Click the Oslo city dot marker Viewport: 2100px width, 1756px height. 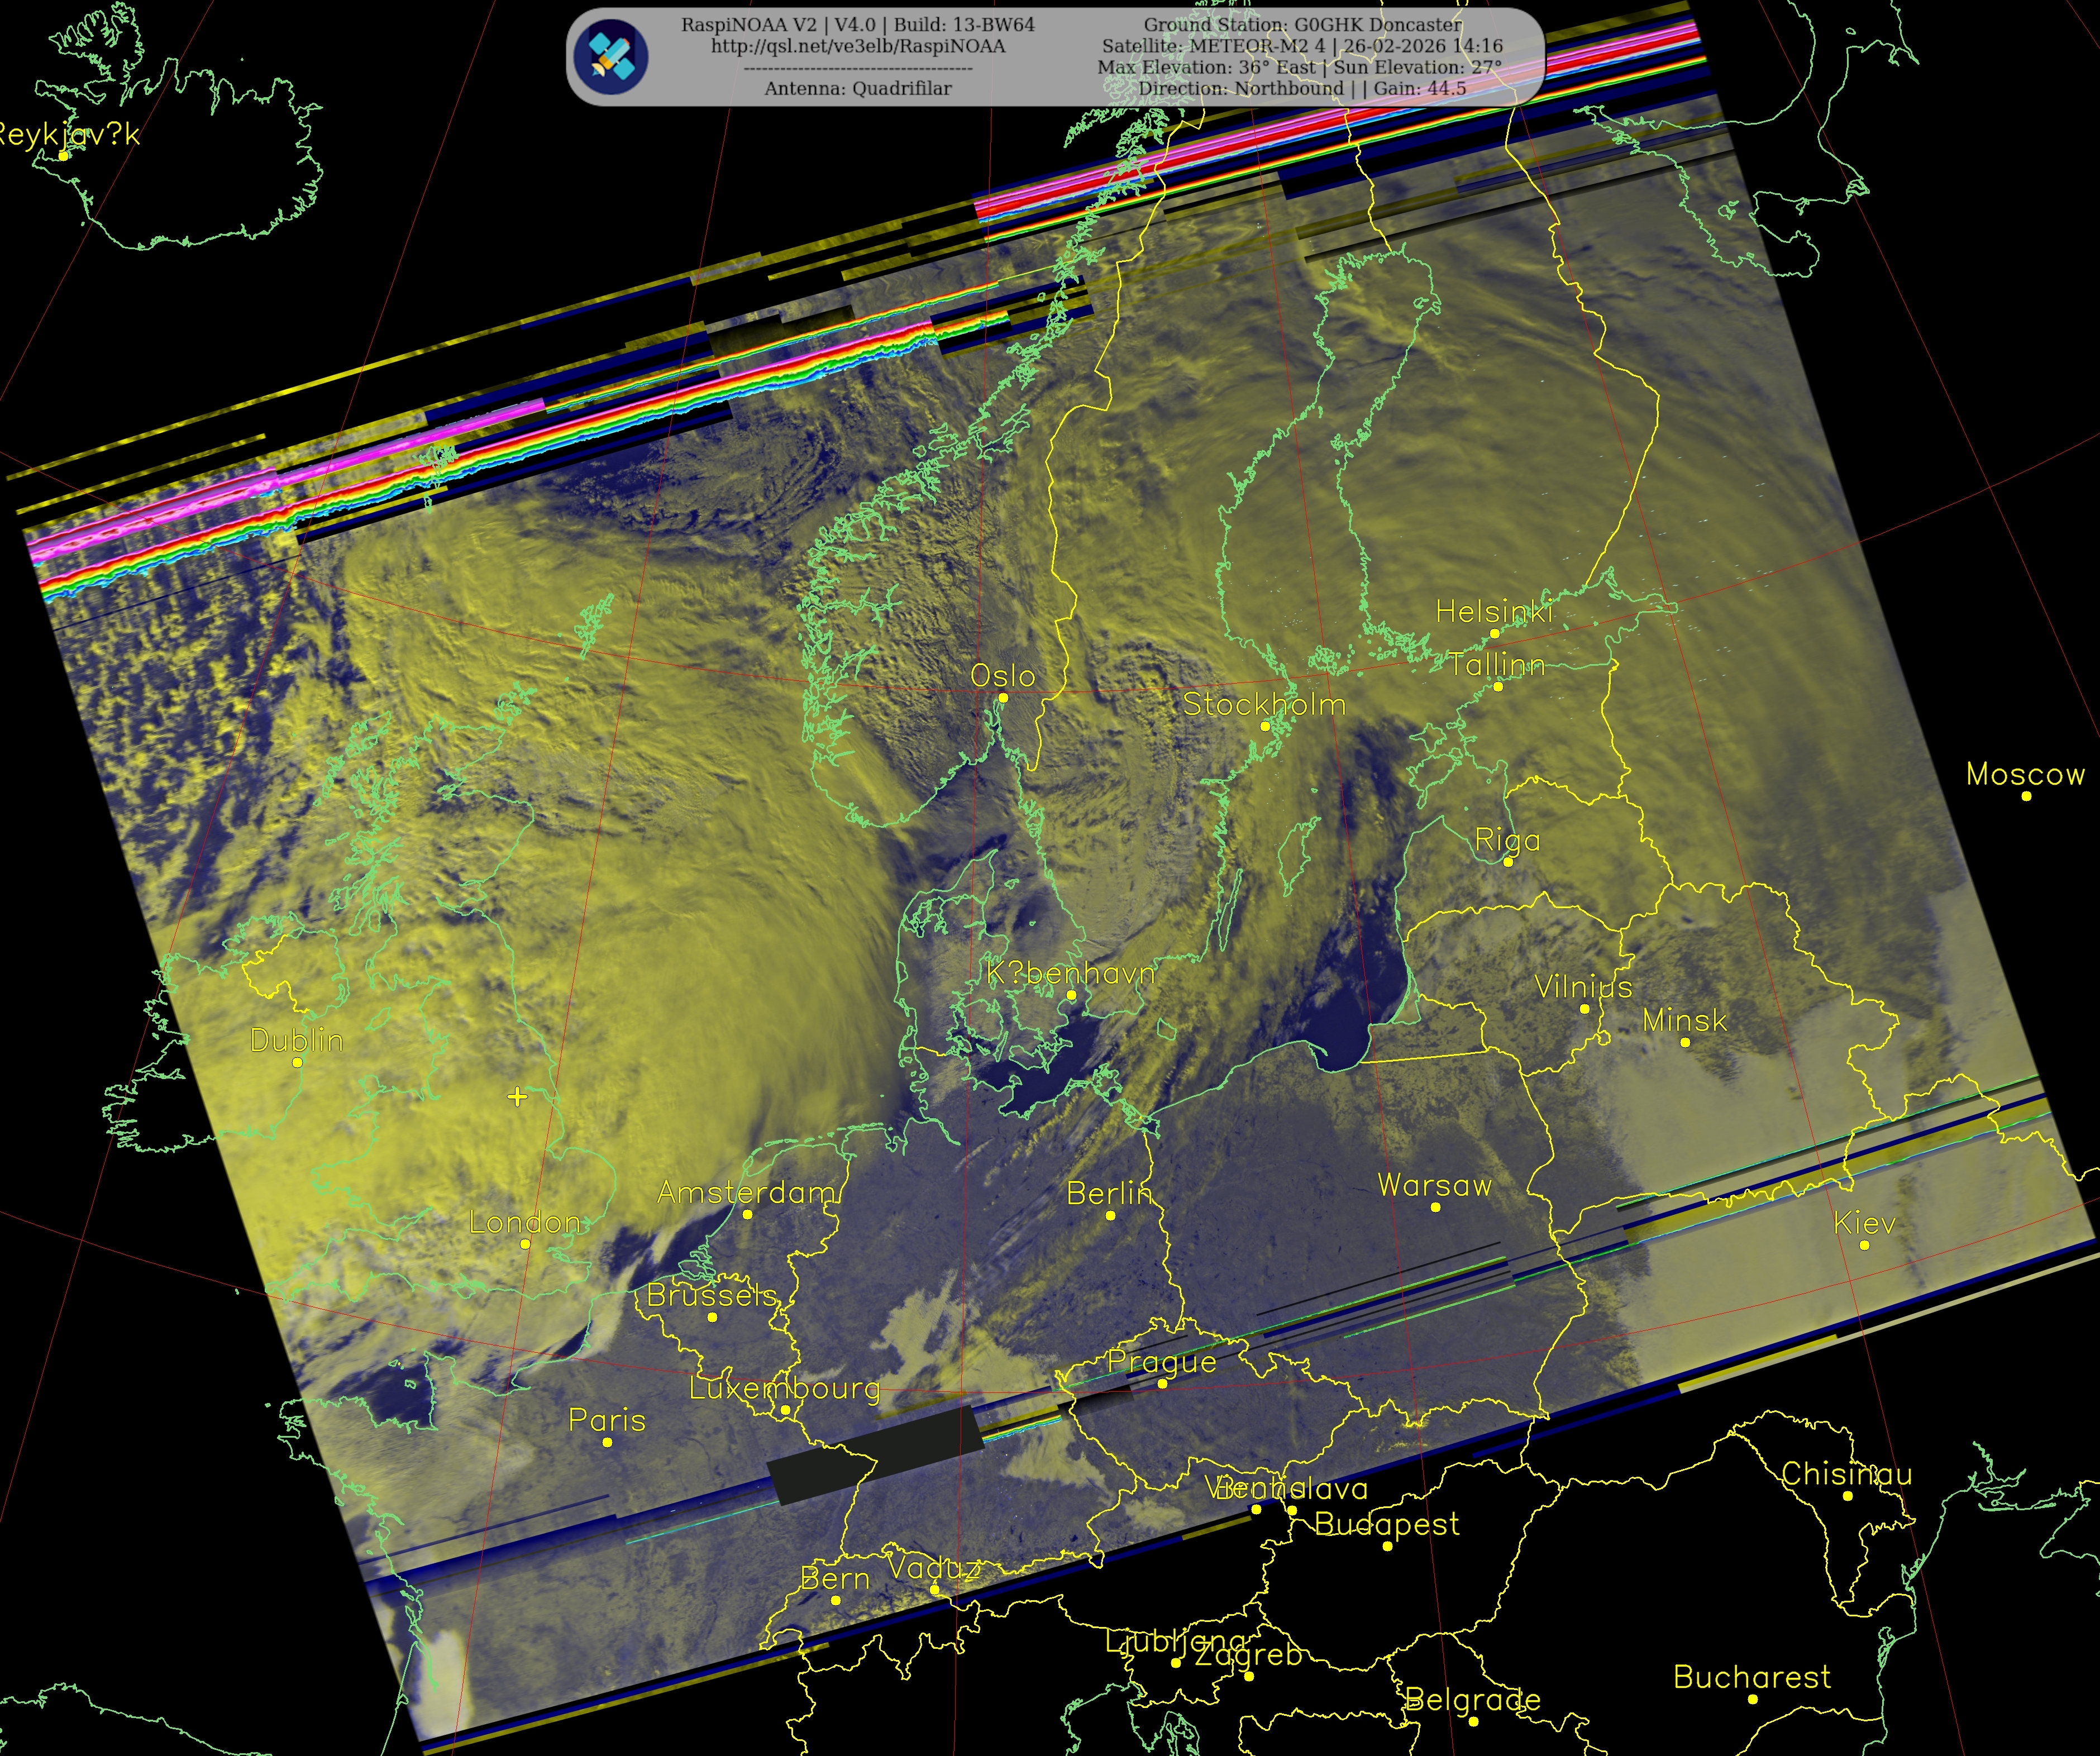1003,698
